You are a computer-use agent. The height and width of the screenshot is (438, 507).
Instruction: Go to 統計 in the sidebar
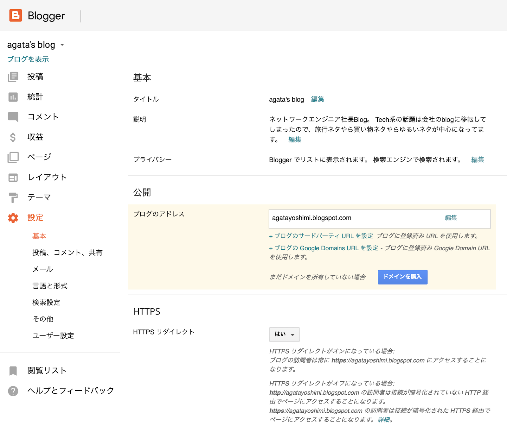[35, 97]
